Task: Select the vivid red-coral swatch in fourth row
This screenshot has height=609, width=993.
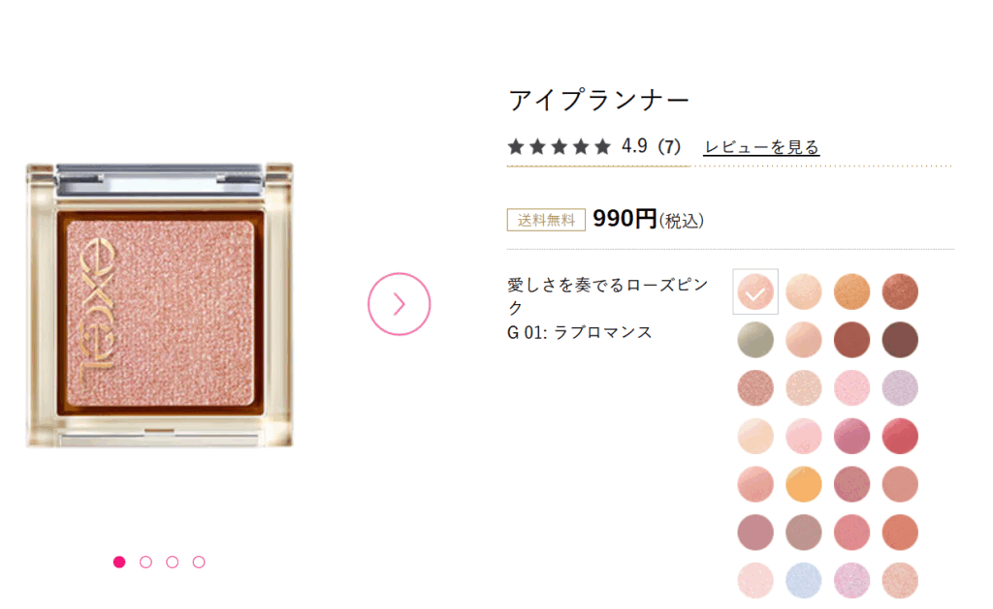Action: click(900, 436)
